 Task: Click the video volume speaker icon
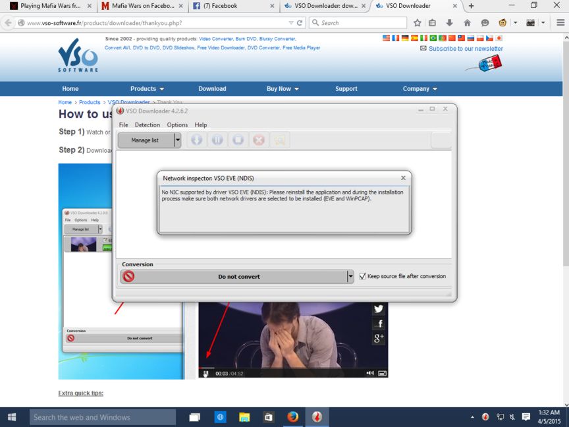tap(369, 373)
